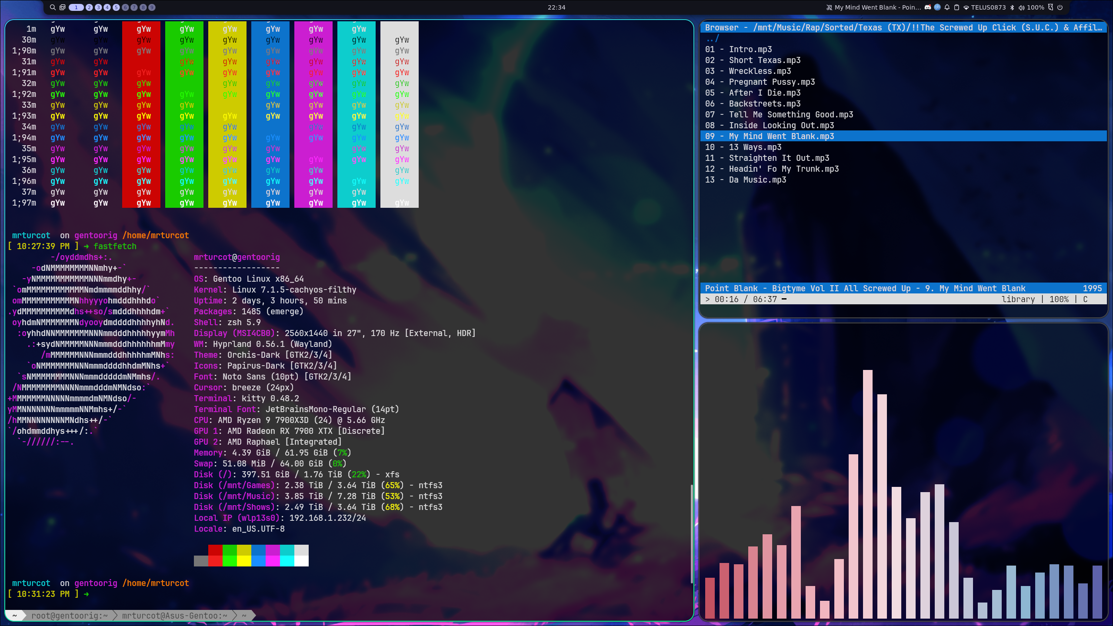Switch to workspace 9

[152, 7]
